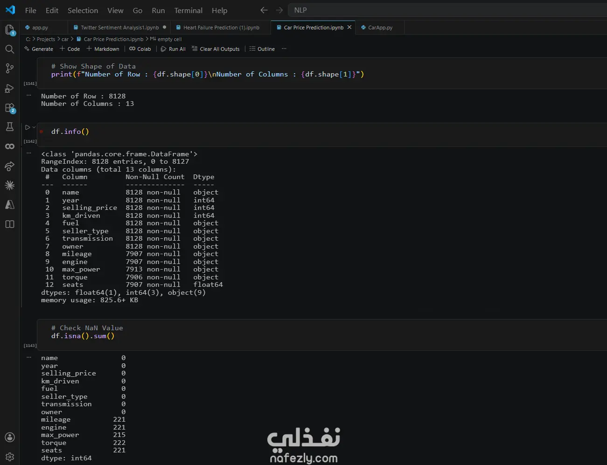Click the 'seats 7907 non-null float64' info row

point(134,285)
